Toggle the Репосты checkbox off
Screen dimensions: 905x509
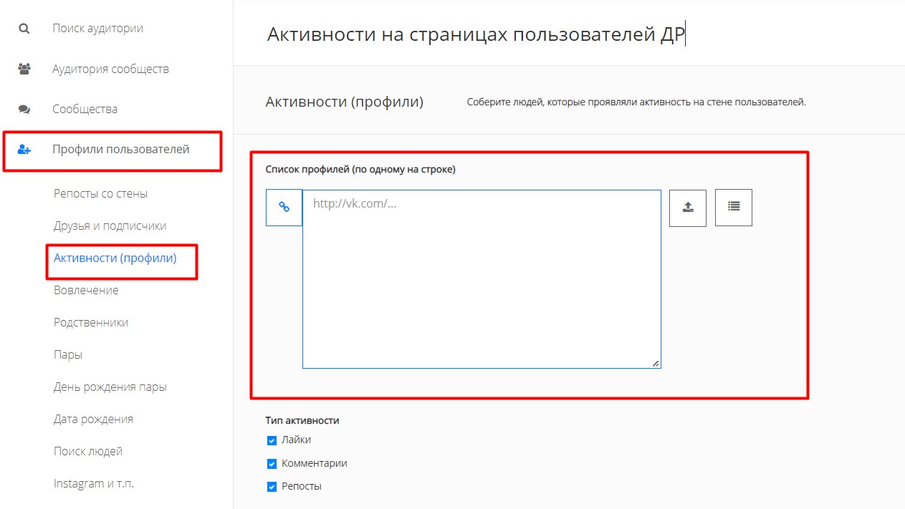[272, 485]
